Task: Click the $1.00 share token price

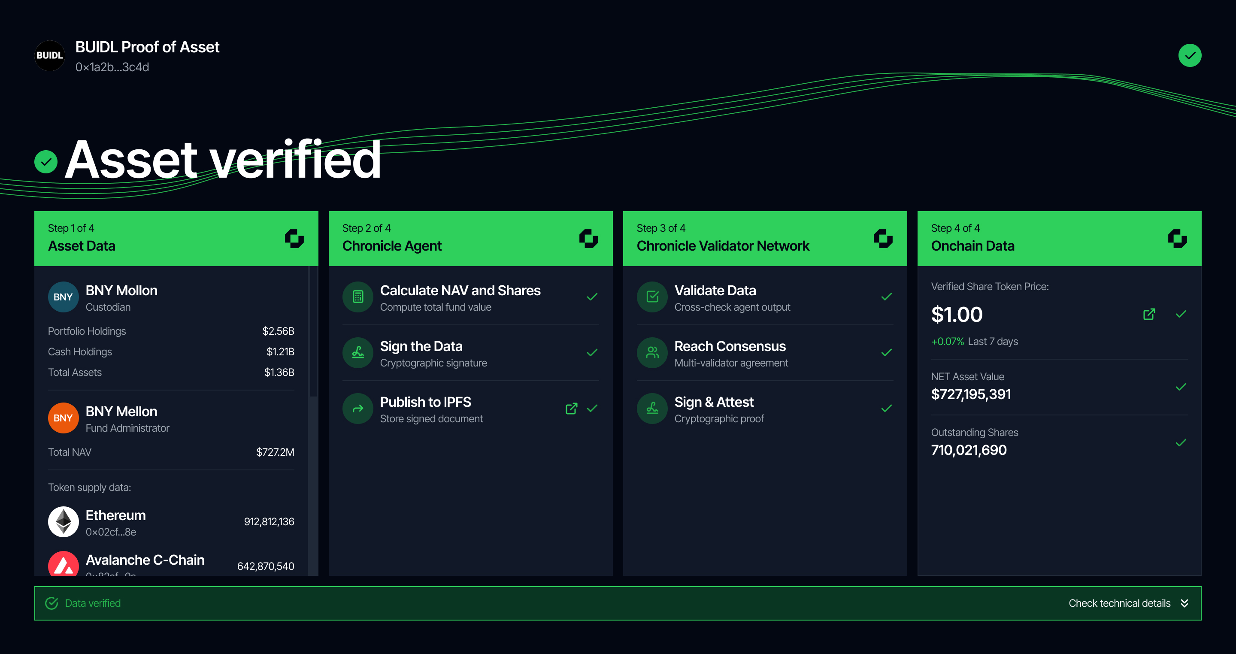Action: [x=957, y=315]
